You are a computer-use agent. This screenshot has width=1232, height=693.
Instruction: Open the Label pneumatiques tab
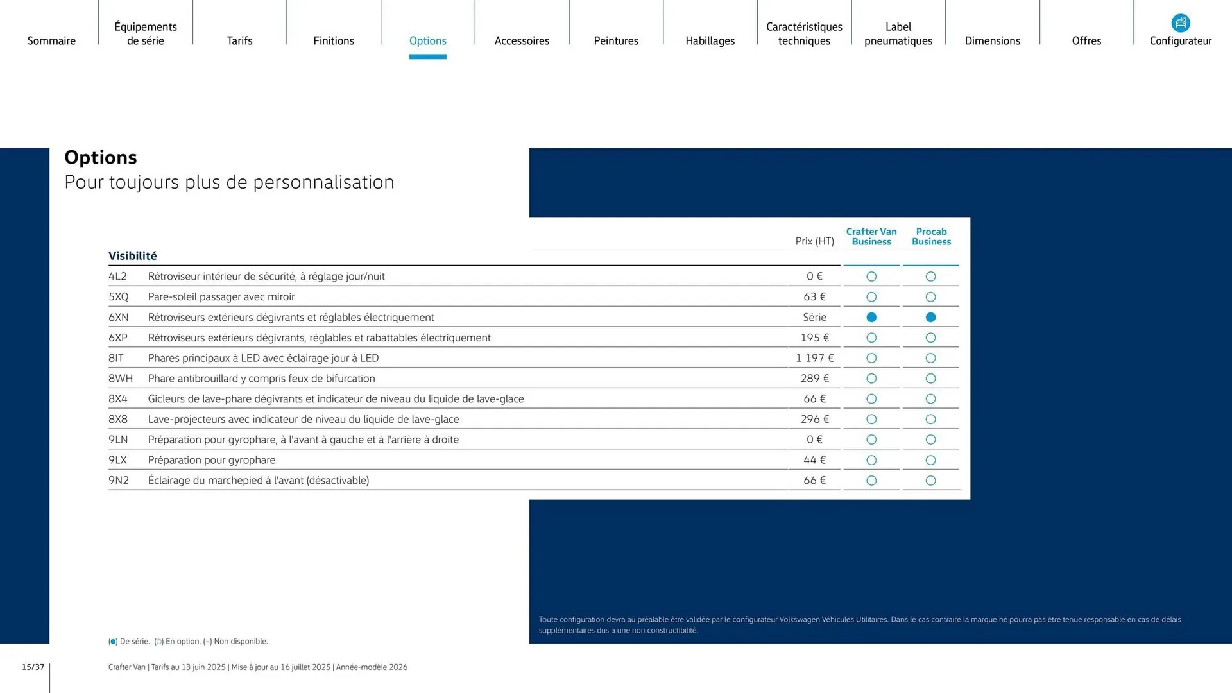(898, 33)
